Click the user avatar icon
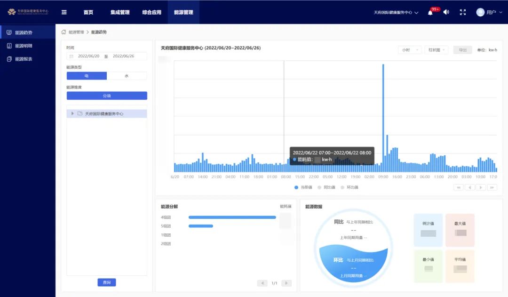Screen dimensions: 508x297 click(x=480, y=12)
